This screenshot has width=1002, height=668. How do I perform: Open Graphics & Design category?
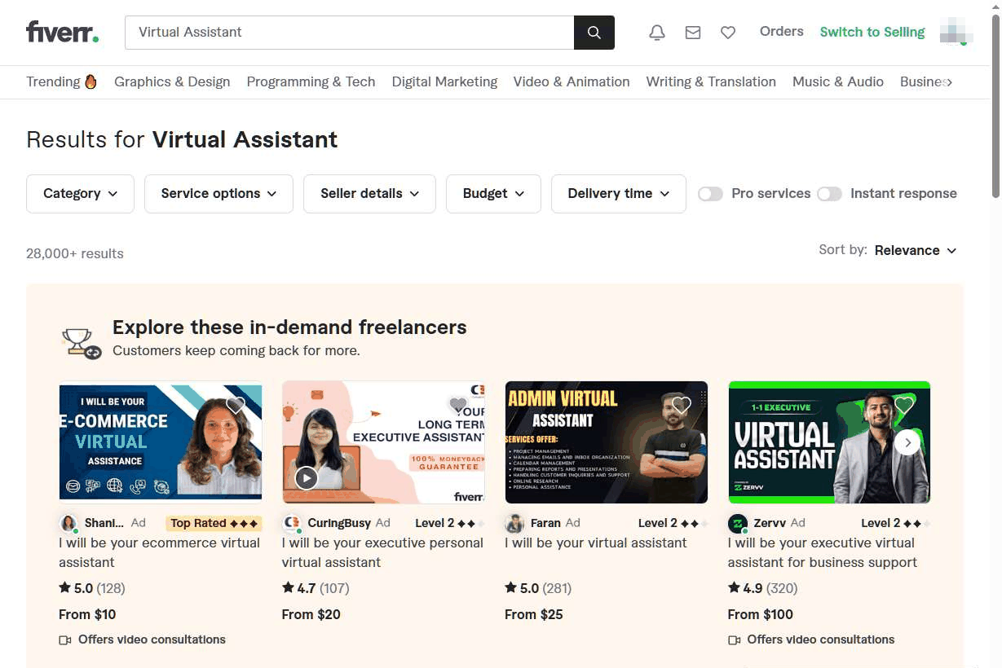pyautogui.click(x=172, y=81)
